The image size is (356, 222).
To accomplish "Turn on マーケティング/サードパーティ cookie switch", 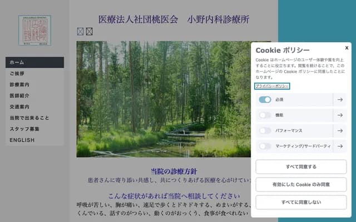I will (x=265, y=147).
